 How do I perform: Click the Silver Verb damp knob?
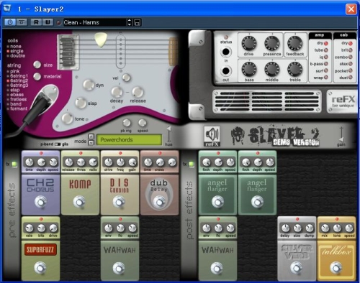(310, 228)
